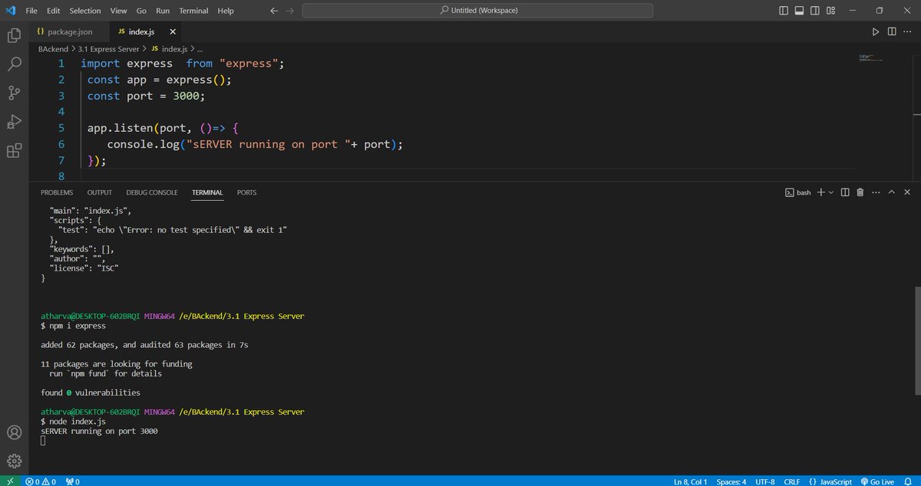Open Source Control in the Activity Bar

pyautogui.click(x=14, y=92)
